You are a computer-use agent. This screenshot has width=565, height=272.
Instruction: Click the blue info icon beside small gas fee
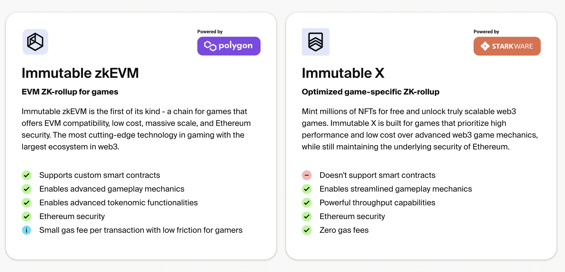click(27, 230)
